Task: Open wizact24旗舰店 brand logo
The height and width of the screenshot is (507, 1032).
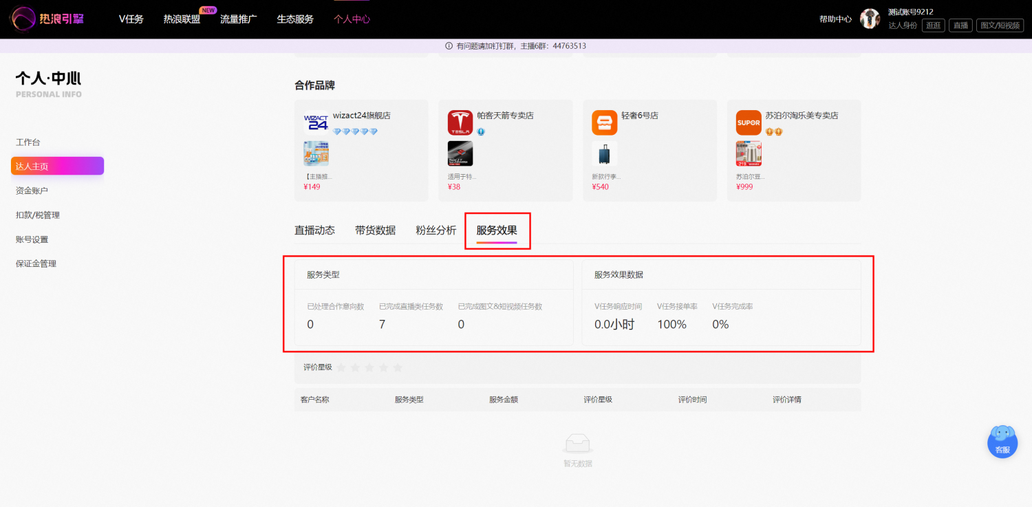Action: [316, 122]
